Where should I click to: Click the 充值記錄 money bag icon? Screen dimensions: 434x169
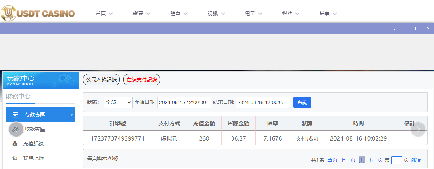[15, 144]
